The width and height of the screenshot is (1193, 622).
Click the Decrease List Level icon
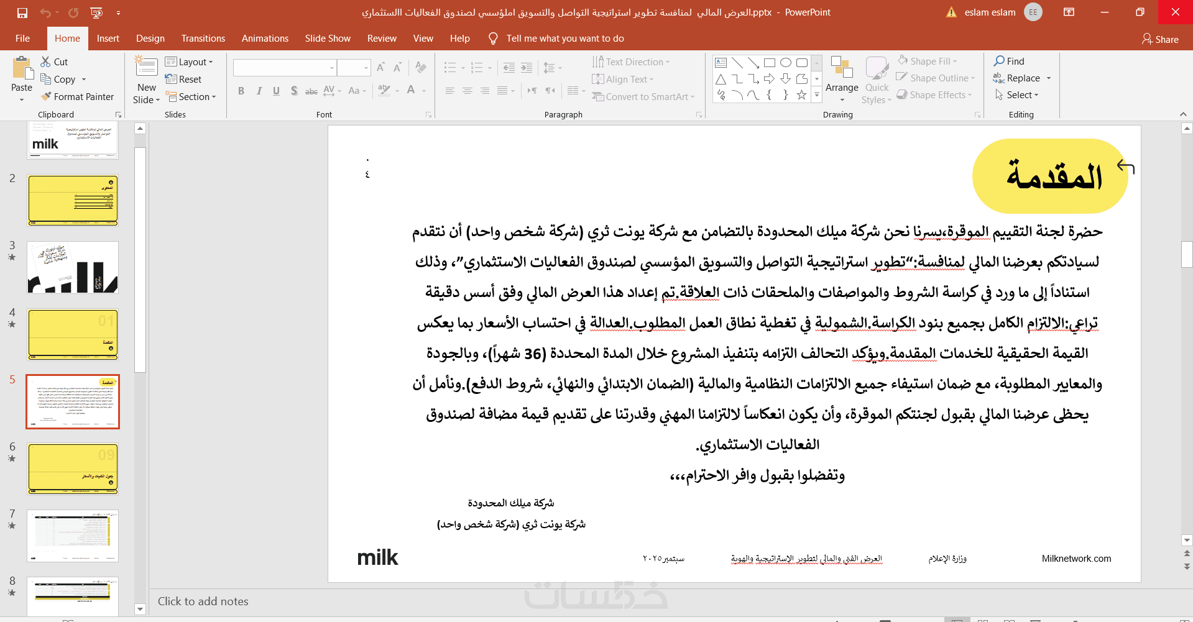click(x=509, y=68)
